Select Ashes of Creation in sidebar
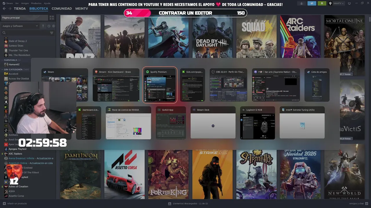This screenshot has height=208, width=371. click(18, 186)
